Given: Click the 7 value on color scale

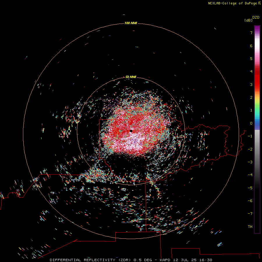Looking at the screenshot, I should pyautogui.click(x=251, y=33).
